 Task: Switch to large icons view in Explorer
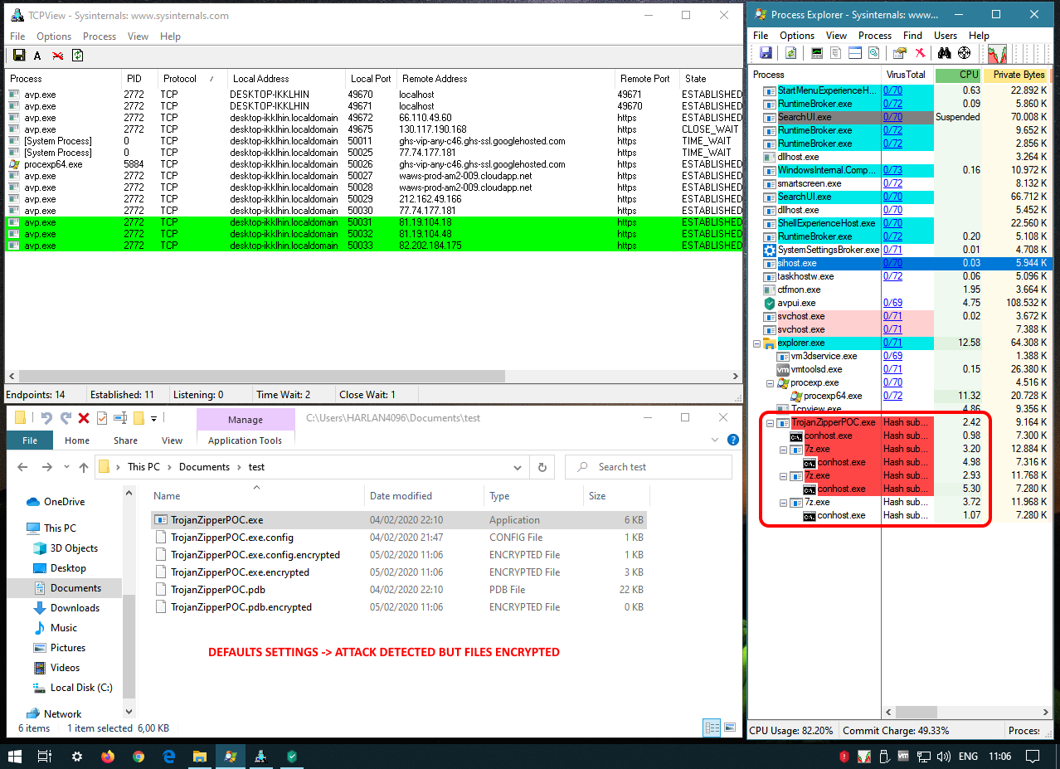click(730, 728)
